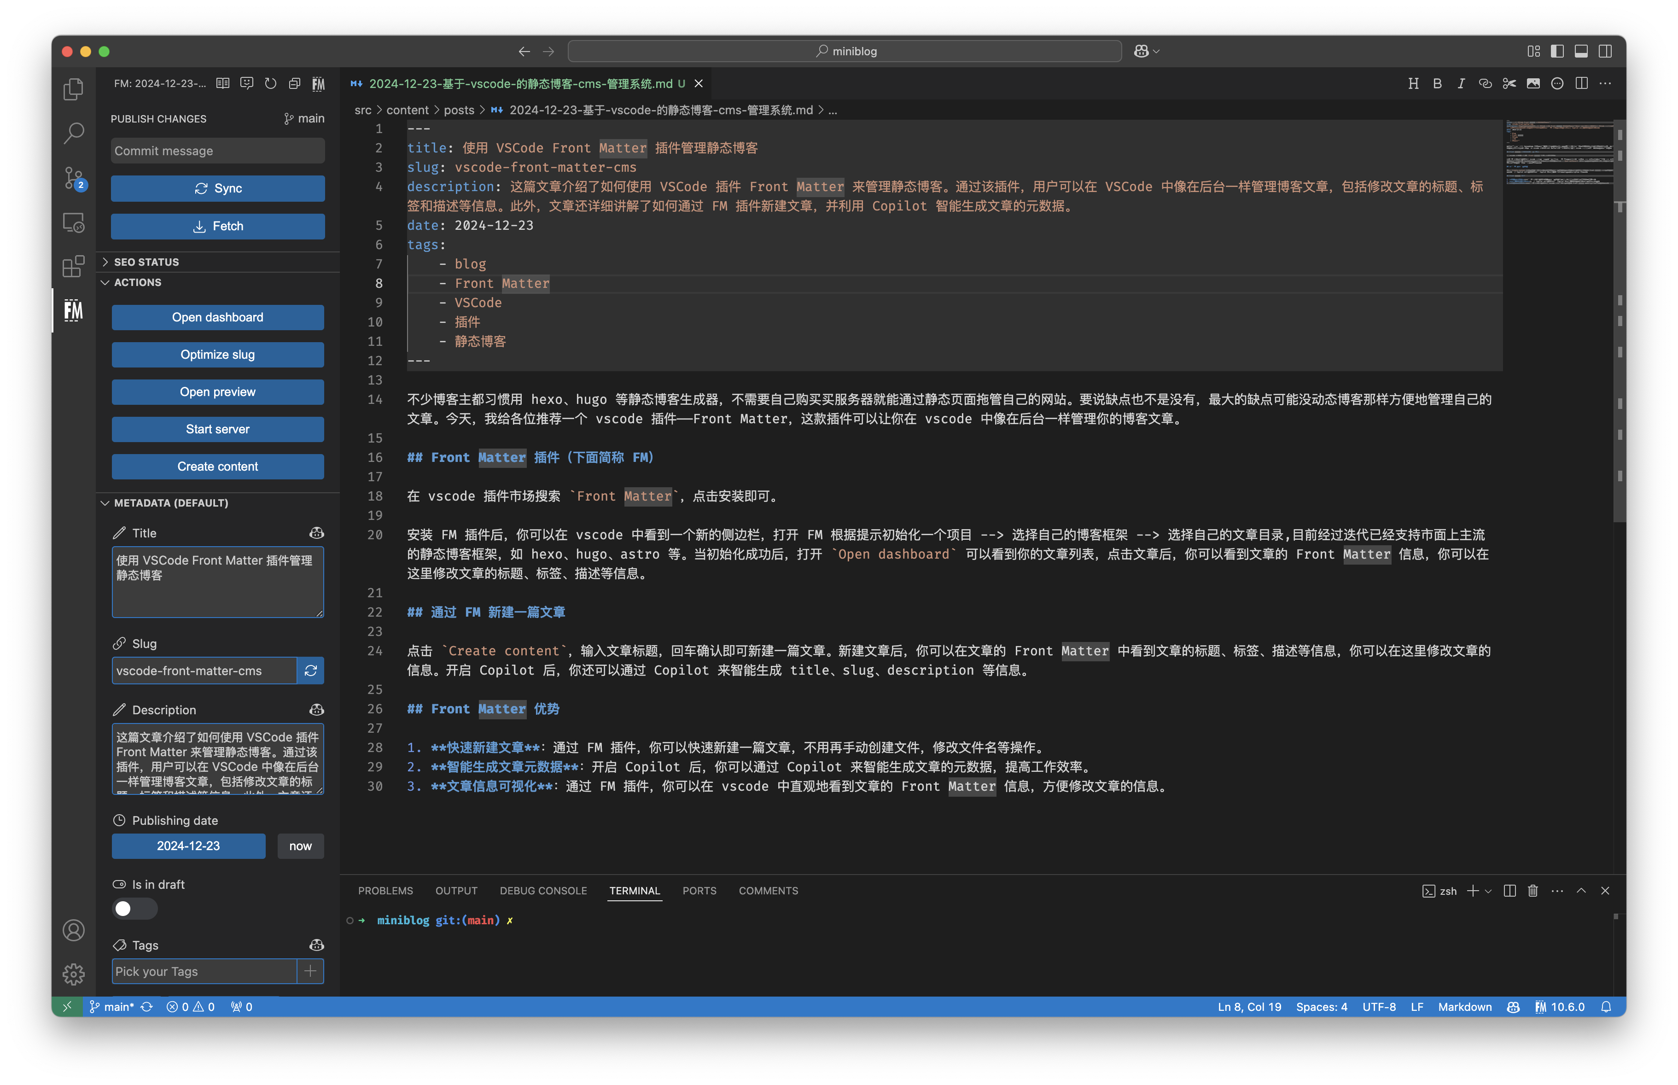1678x1085 pixels.
Task: Open the Remote Explorer activity bar icon
Action: pyautogui.click(x=73, y=222)
